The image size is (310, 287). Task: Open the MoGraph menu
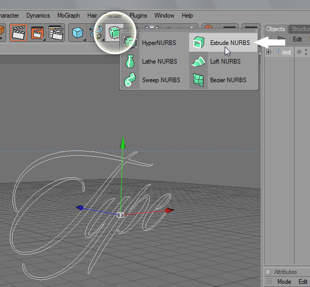click(69, 16)
